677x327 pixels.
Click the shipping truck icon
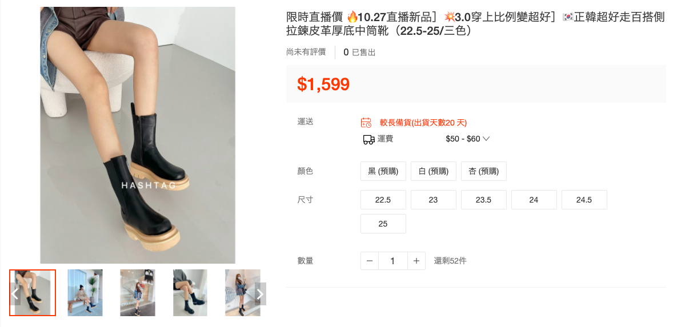tap(368, 139)
